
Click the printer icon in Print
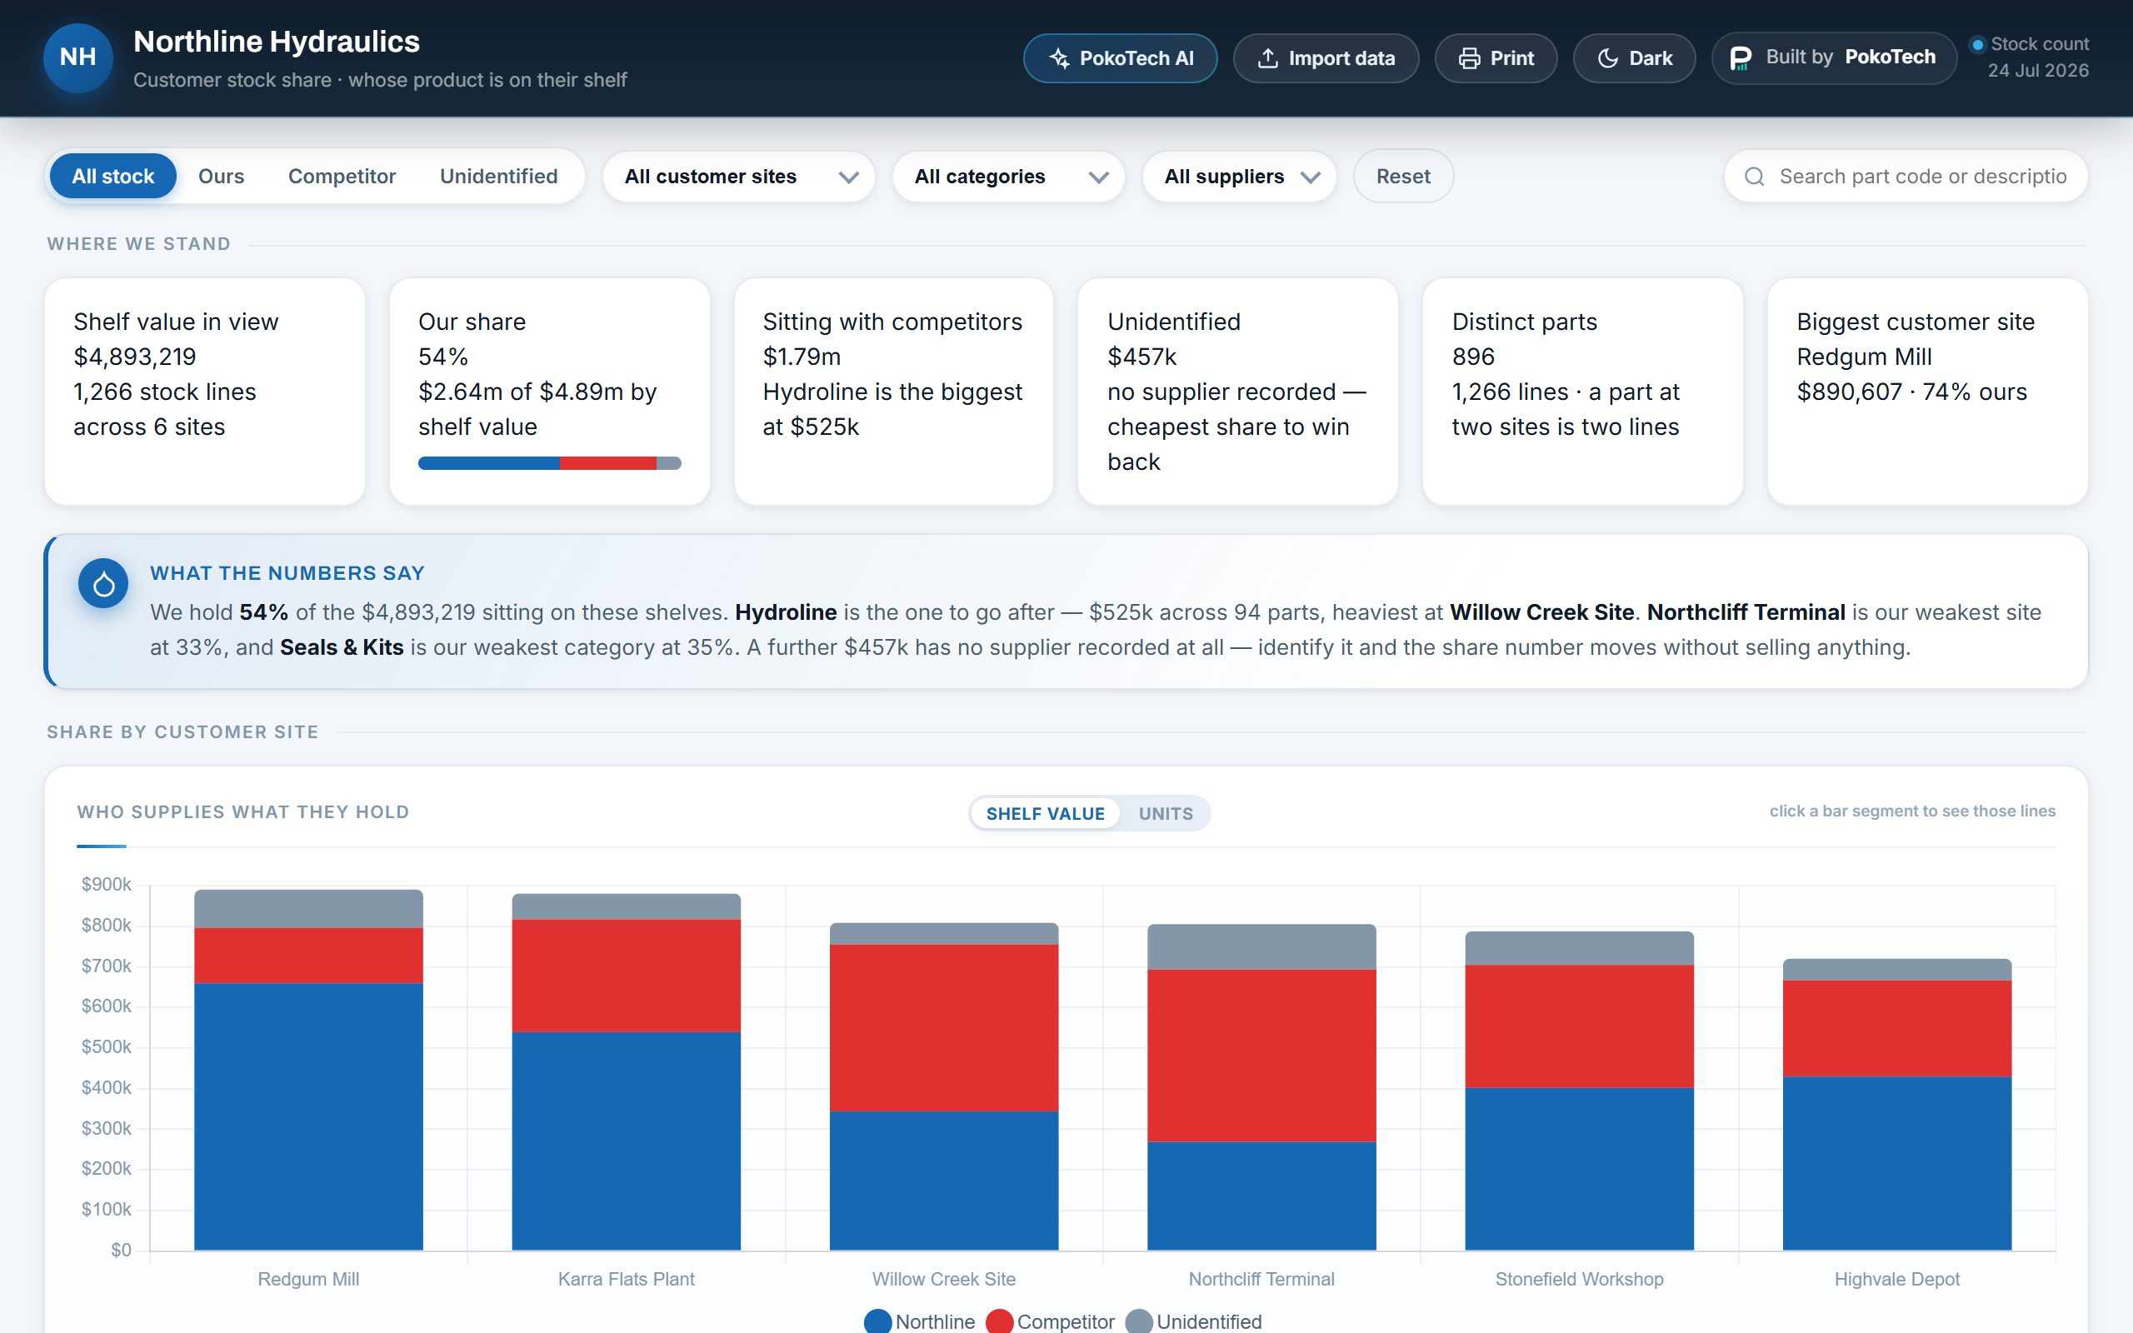1469,58
